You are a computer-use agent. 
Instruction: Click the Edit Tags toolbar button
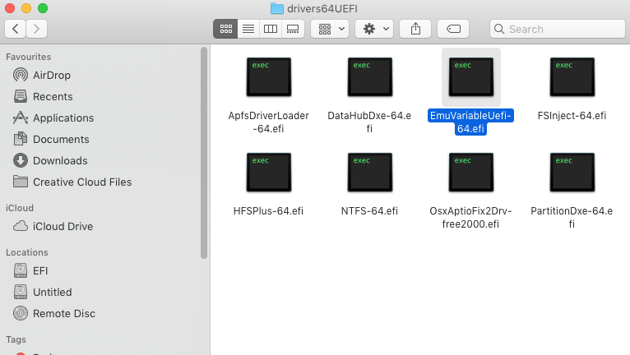coord(453,29)
